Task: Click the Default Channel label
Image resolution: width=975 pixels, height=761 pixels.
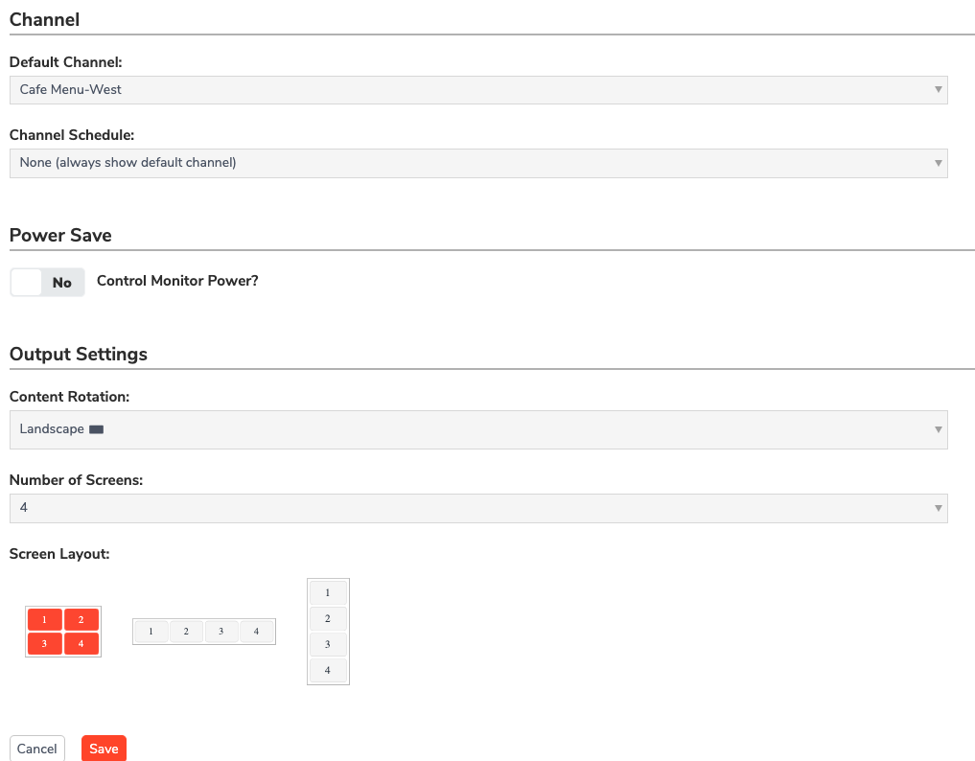Action: [65, 62]
